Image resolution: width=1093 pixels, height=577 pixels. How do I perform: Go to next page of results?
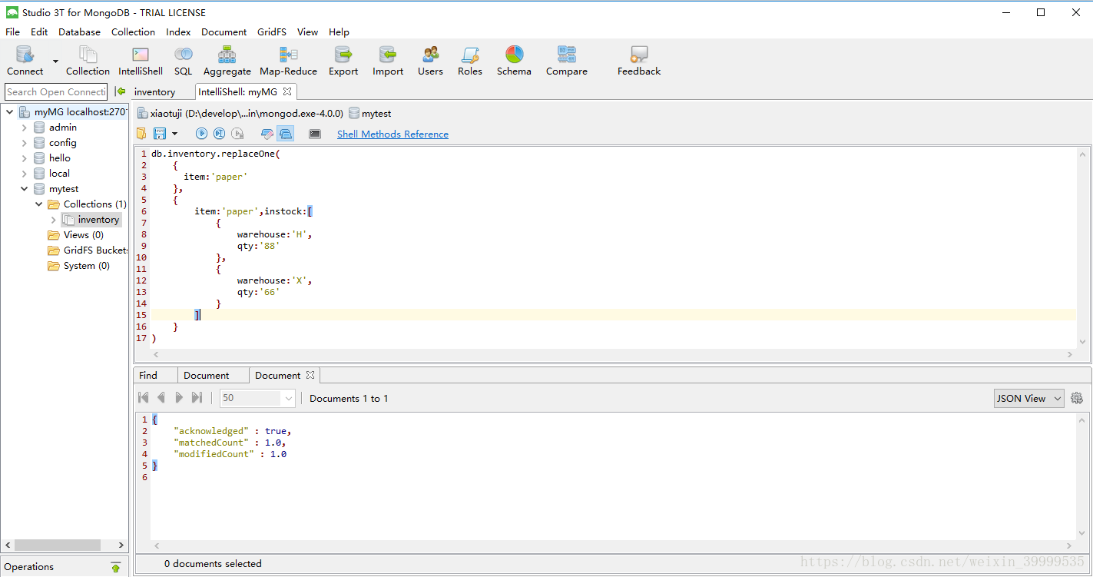pos(179,398)
